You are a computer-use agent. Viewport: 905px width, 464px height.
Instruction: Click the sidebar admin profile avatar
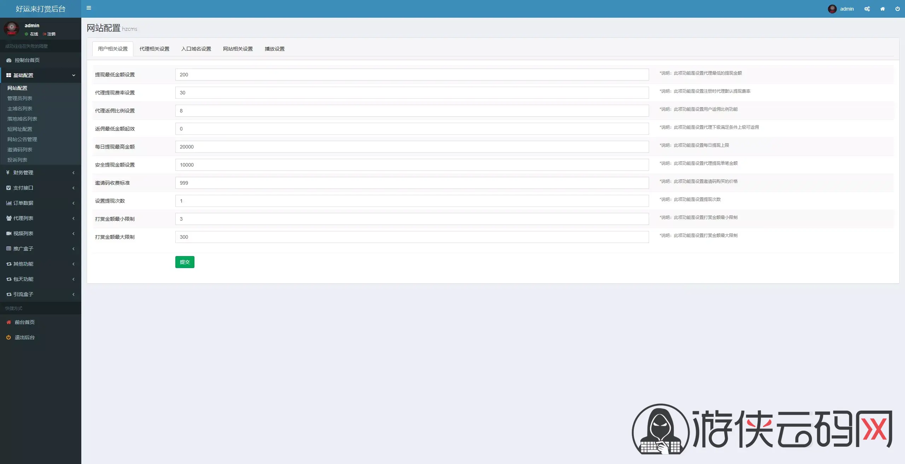coord(12,29)
